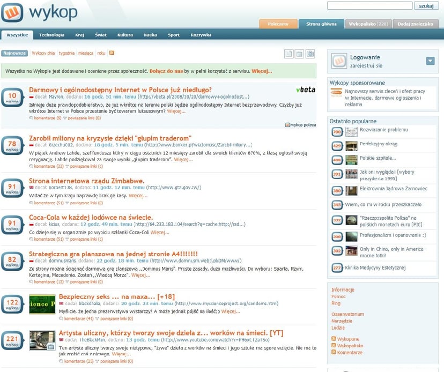This screenshot has width=444, height=372.
Task: Click the sponsored listing icon
Action: click(x=336, y=93)
